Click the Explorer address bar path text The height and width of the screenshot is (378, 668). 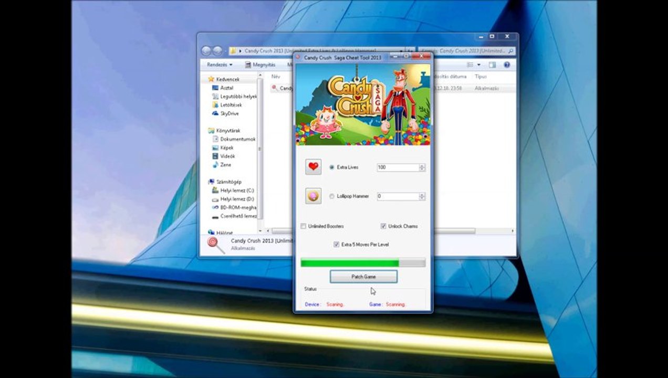click(x=310, y=51)
